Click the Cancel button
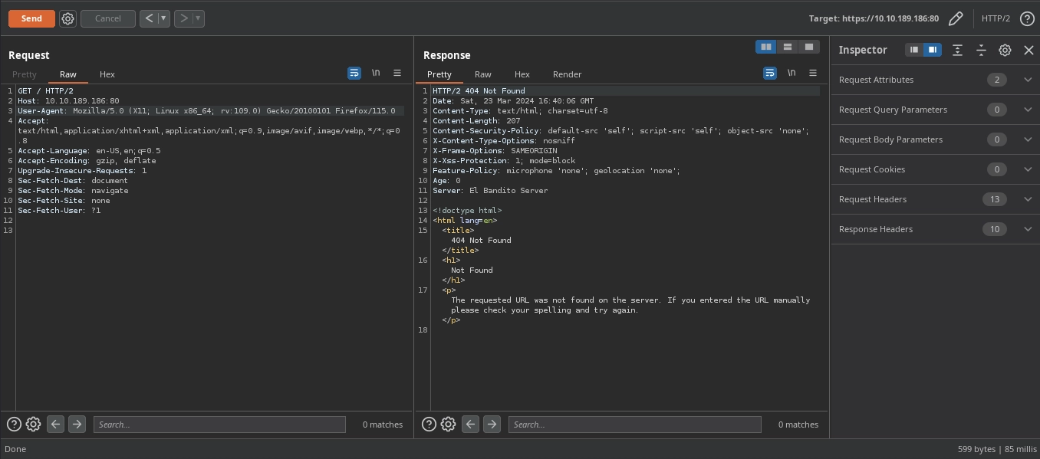Image resolution: width=1040 pixels, height=459 pixels. 107,18
